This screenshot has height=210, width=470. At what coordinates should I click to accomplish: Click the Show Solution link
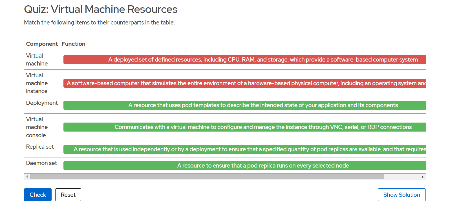point(401,195)
